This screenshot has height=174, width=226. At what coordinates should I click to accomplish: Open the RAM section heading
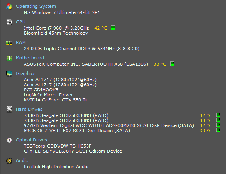click(21, 42)
